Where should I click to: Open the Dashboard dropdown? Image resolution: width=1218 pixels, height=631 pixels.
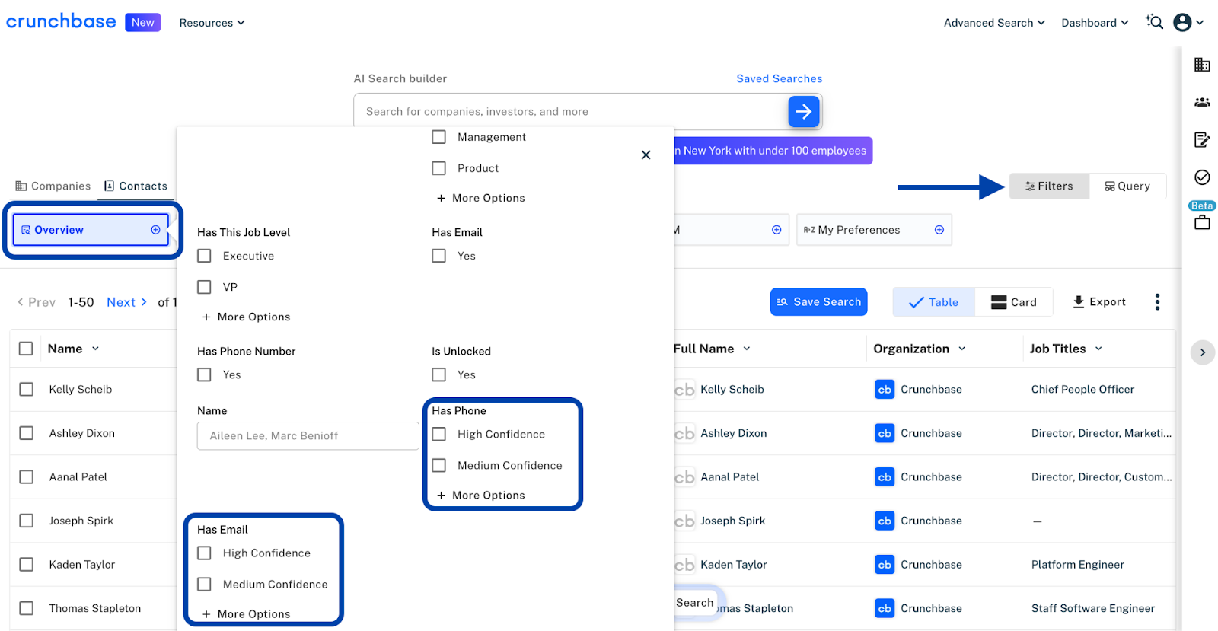[x=1095, y=23]
